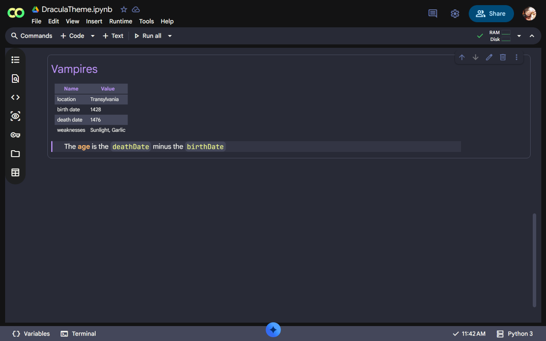The image size is (546, 341).
Task: Click the bold age word
Action: pos(84,146)
